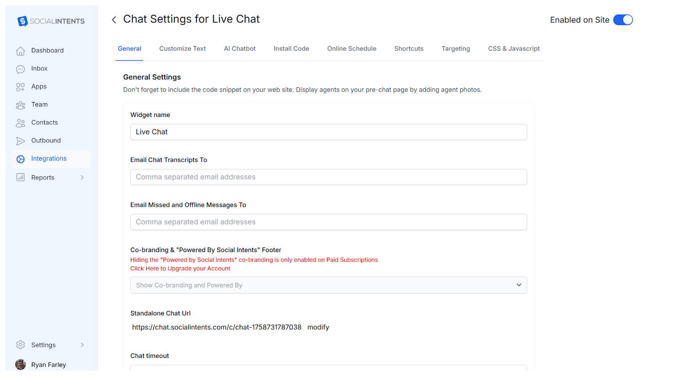Click the Email Chat Transcripts To field
This screenshot has width=674, height=376.
328,177
